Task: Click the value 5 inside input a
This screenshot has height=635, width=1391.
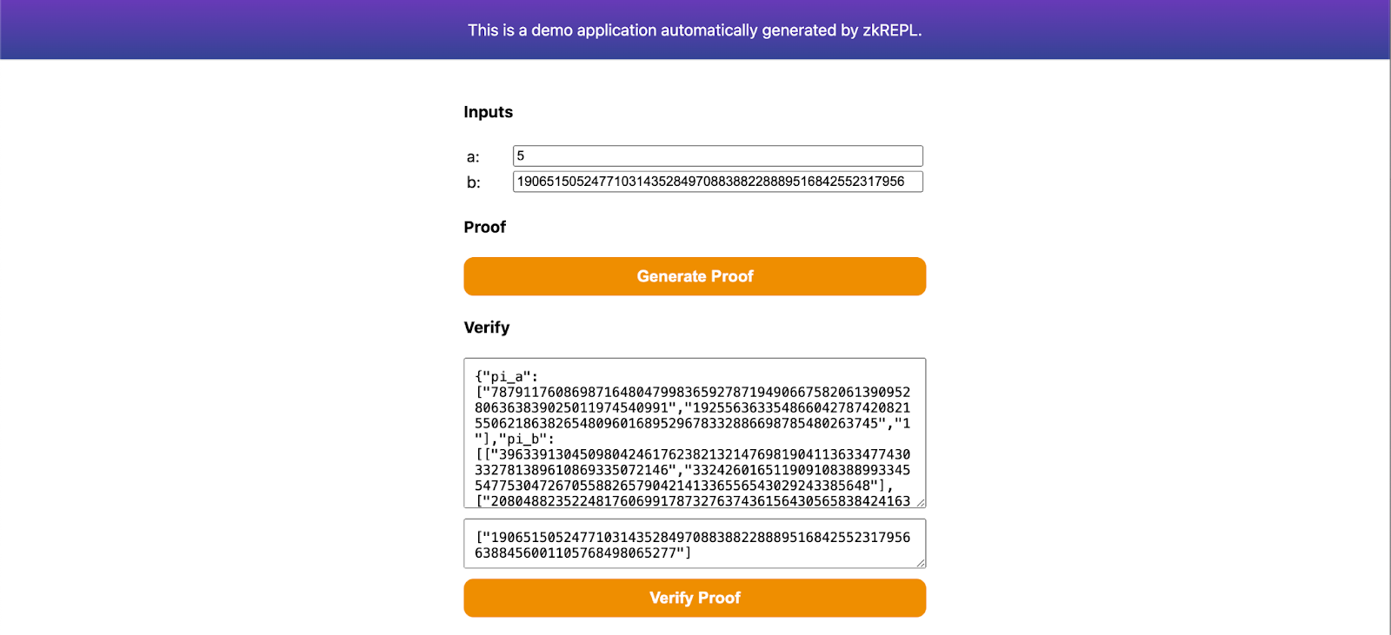Action: pos(519,155)
